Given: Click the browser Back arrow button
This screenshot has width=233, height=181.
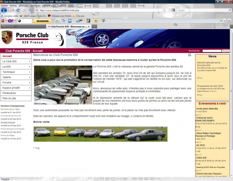Looking at the screenshot, I should coord(4,10).
